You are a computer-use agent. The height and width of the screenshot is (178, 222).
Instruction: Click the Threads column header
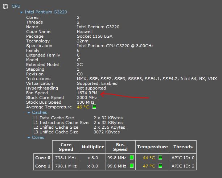(x=183, y=147)
